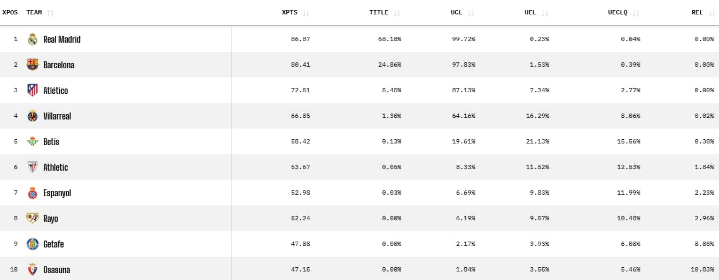Click the Rayo club crest

click(x=33, y=218)
